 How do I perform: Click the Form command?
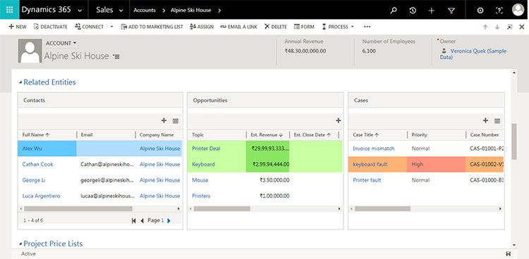[x=304, y=27]
